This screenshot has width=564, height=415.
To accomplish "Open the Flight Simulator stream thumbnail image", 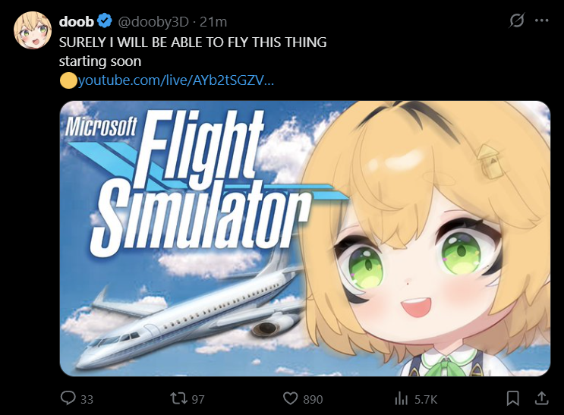I will click(x=305, y=238).
